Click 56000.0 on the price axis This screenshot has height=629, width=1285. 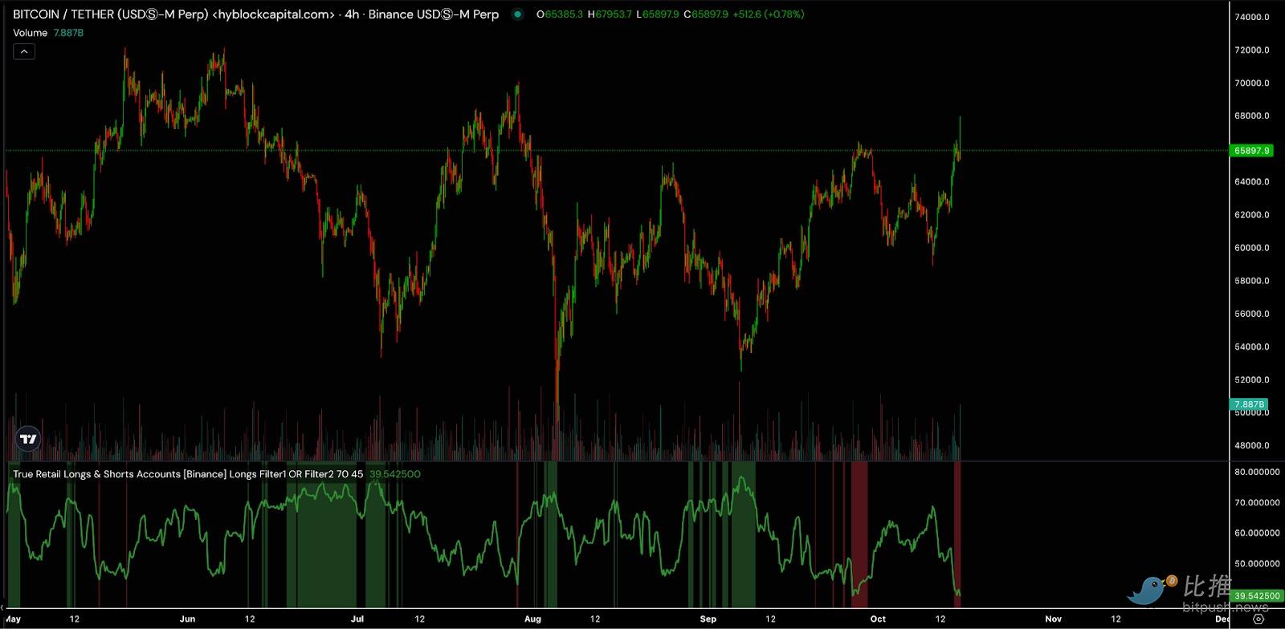[1251, 314]
